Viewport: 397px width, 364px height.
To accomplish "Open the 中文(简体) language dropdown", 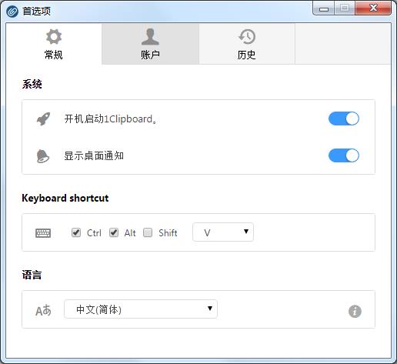I will tap(141, 309).
